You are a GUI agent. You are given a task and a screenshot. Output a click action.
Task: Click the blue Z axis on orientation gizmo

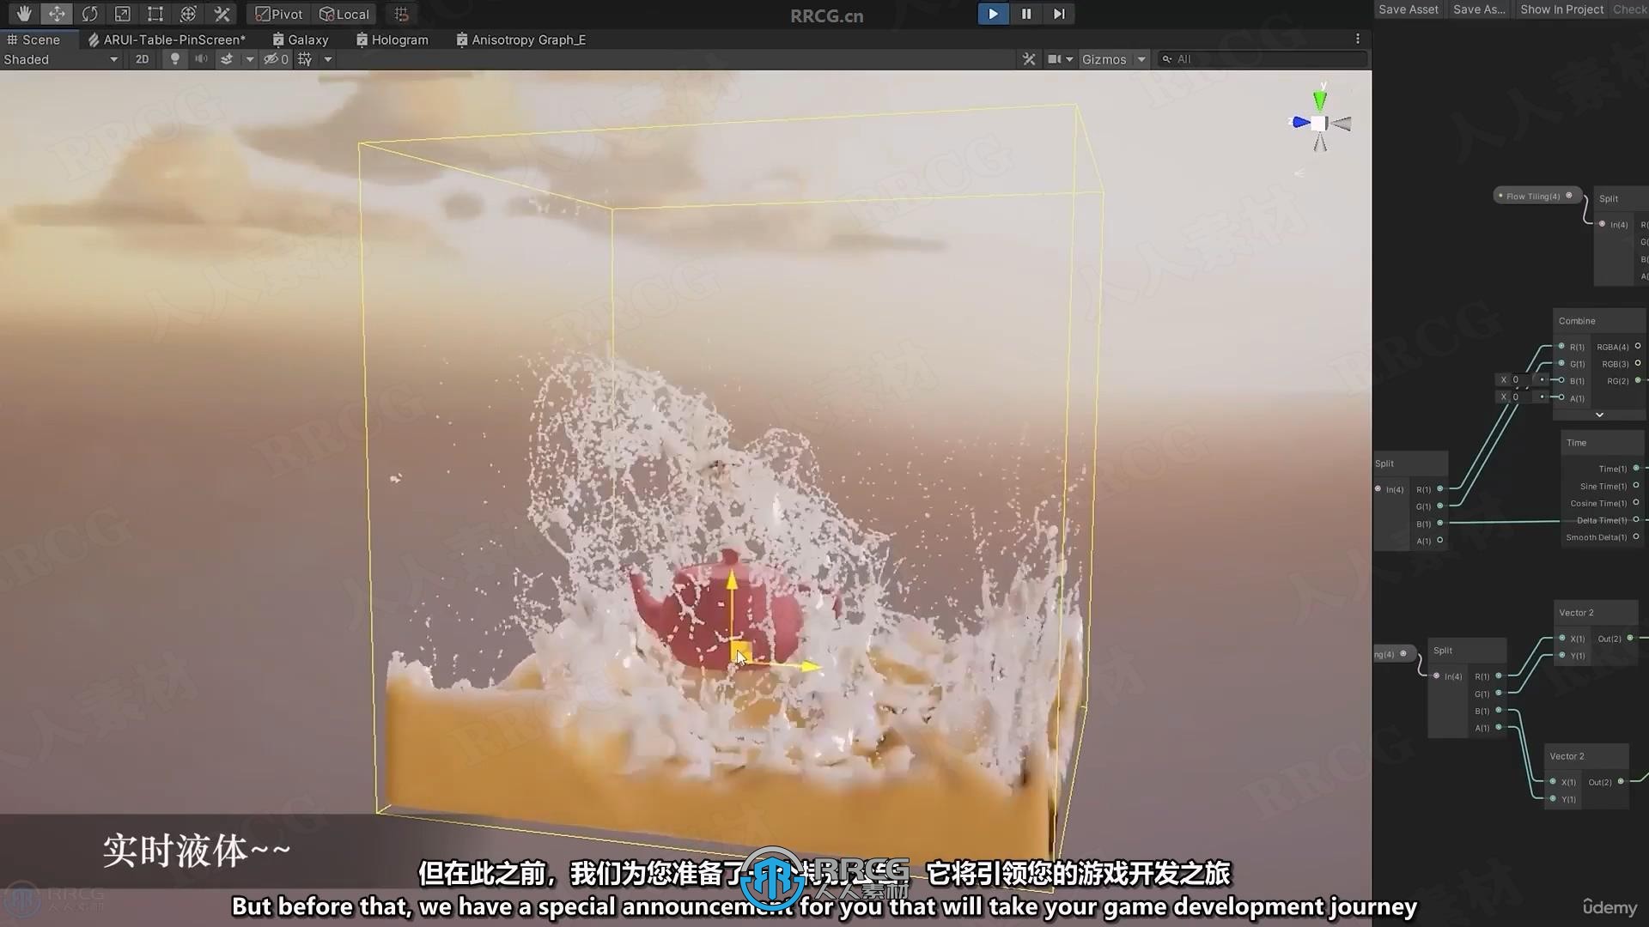[x=1300, y=123]
